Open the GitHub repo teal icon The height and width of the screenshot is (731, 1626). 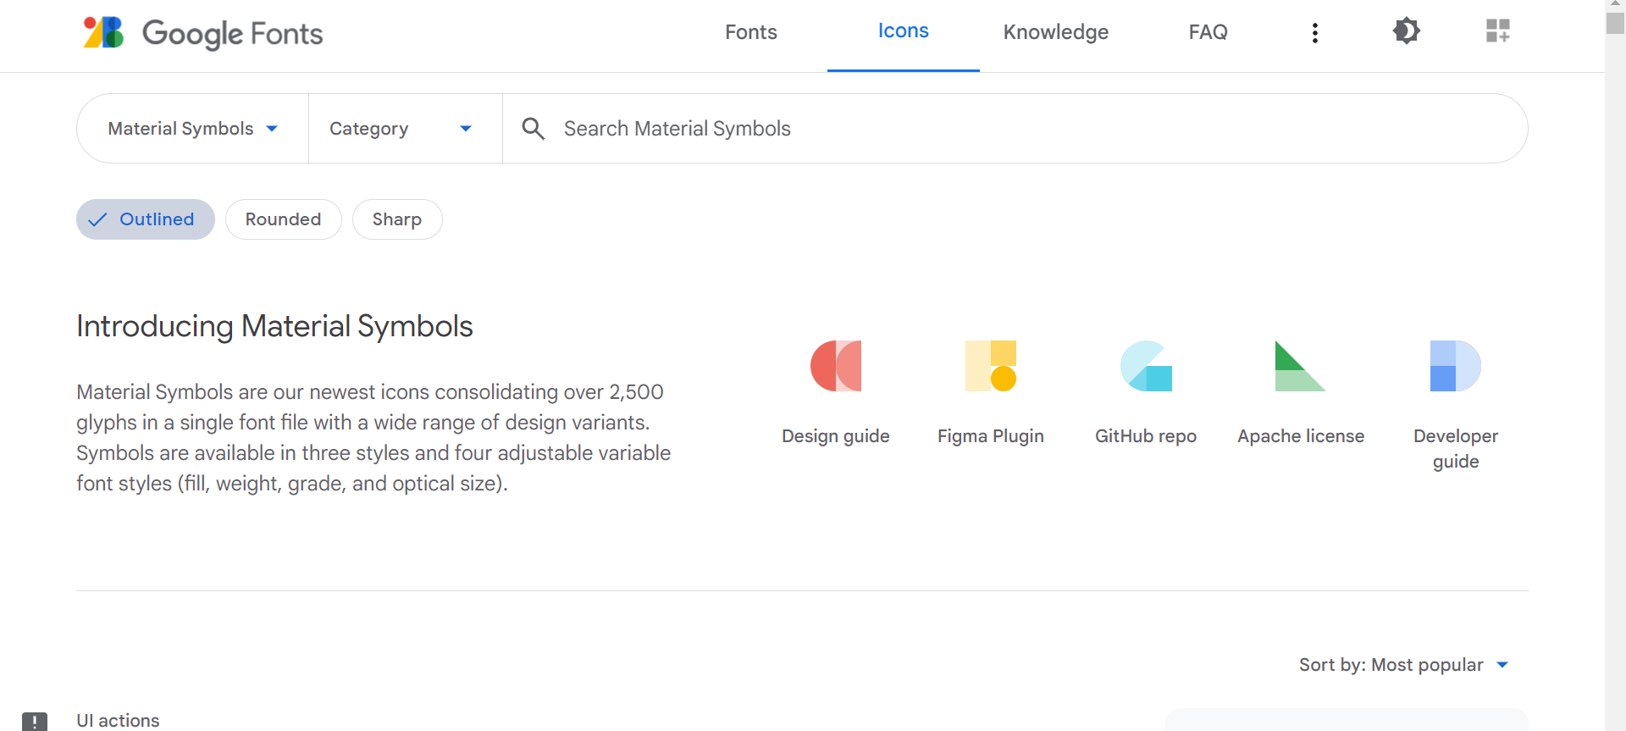pyautogui.click(x=1146, y=366)
